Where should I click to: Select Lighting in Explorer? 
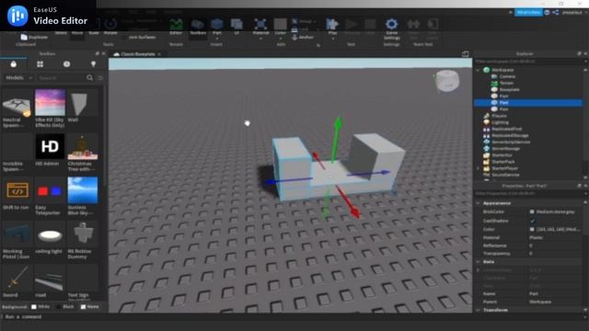click(x=500, y=122)
